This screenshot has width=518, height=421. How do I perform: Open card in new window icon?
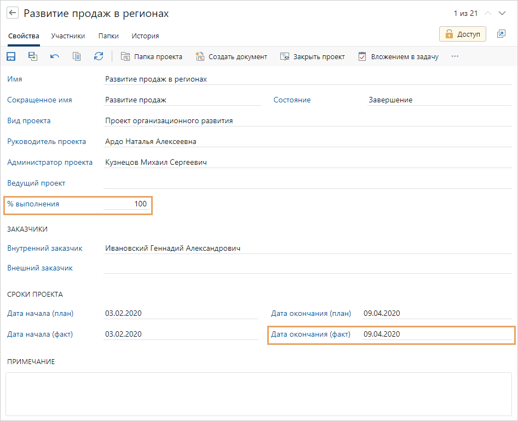[501, 34]
